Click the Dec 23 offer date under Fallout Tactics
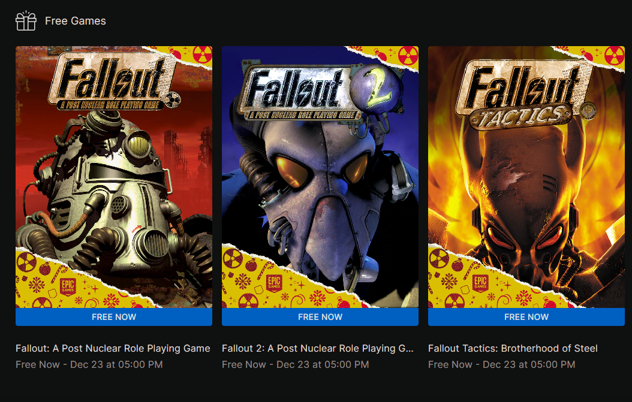Image resolution: width=632 pixels, height=402 pixels. click(529, 364)
